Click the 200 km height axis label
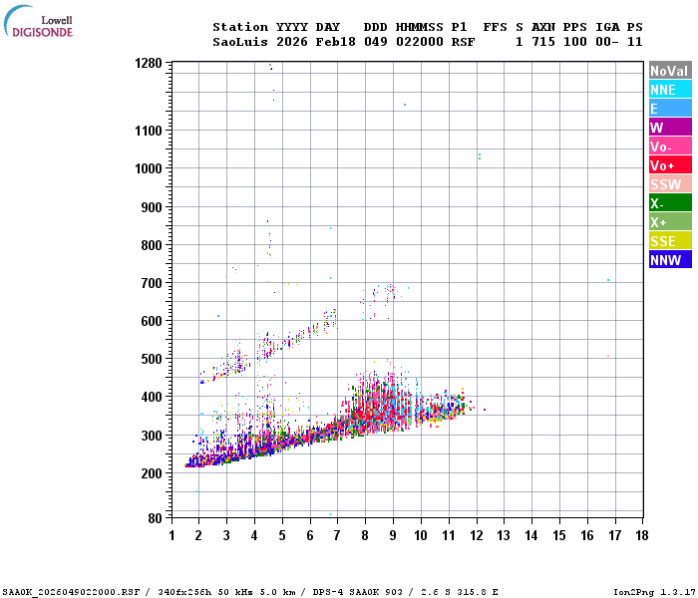 click(x=152, y=473)
